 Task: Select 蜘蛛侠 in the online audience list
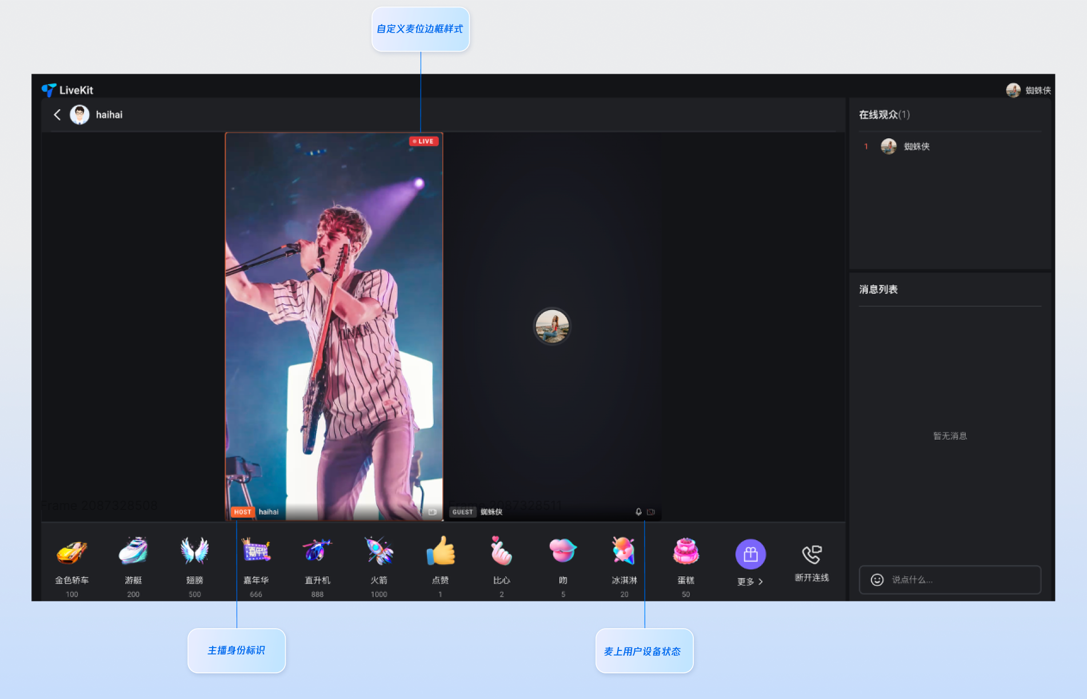(x=950, y=146)
